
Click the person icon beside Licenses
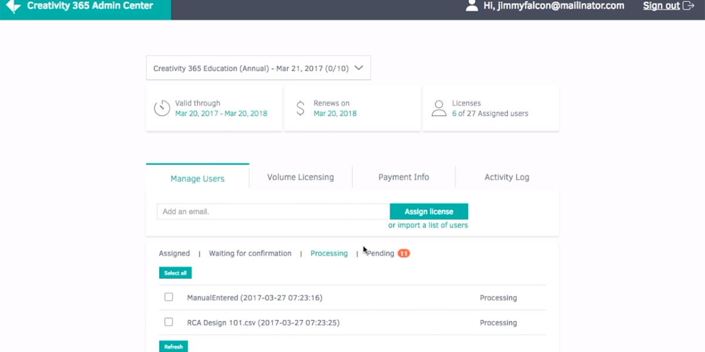coord(439,108)
